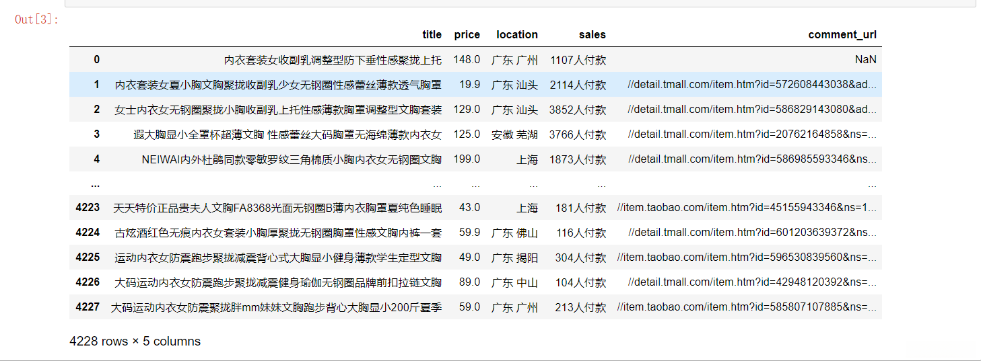
Task: Click the Out[3] output prompt
Action: (x=37, y=19)
